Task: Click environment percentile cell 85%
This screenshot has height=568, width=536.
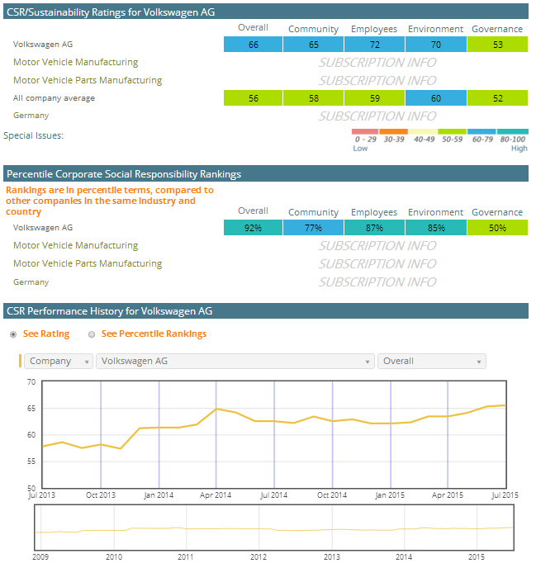Action: coord(436,228)
